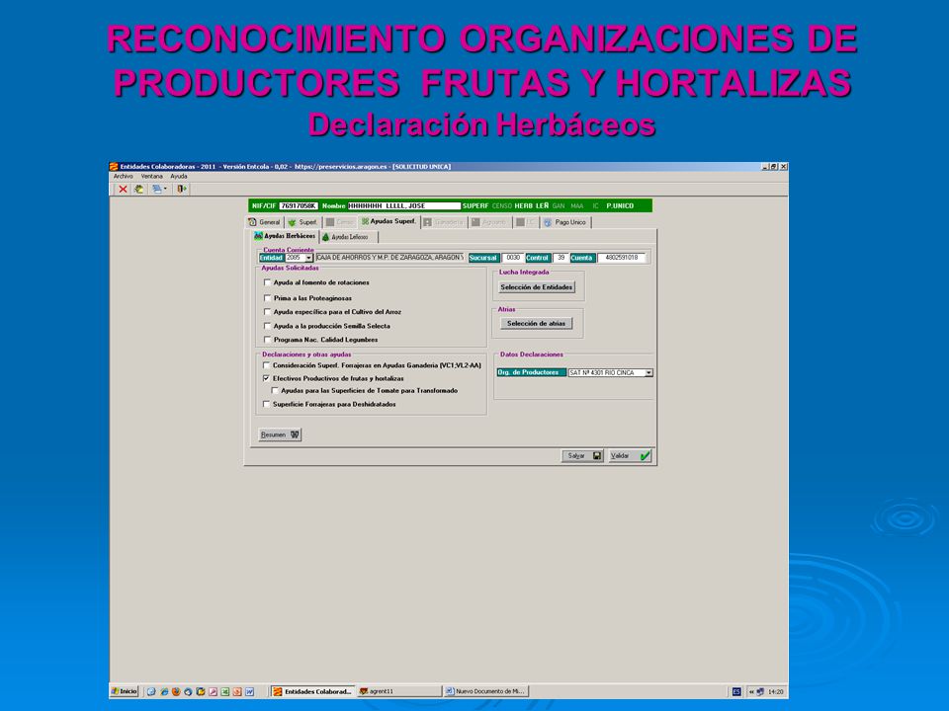The width and height of the screenshot is (949, 711).
Task: Click the second toolbar icon beside red X
Action: (x=139, y=190)
